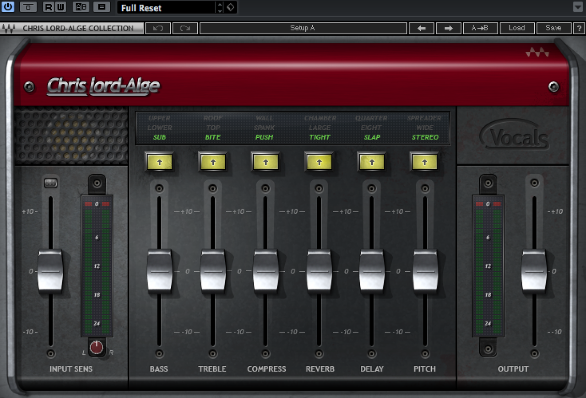Click the Waves logo in the Chris Lord-Alge Collection bar

tap(9, 28)
